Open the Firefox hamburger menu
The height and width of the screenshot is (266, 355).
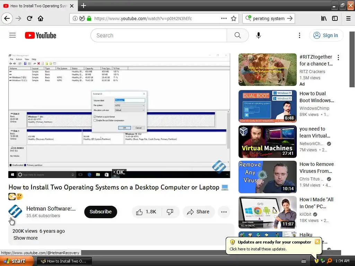click(348, 19)
